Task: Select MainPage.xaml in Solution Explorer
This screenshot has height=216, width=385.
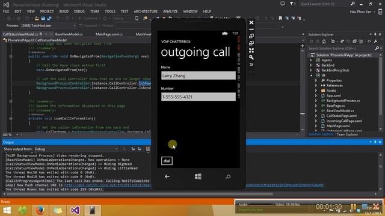Action: click(x=338, y=126)
